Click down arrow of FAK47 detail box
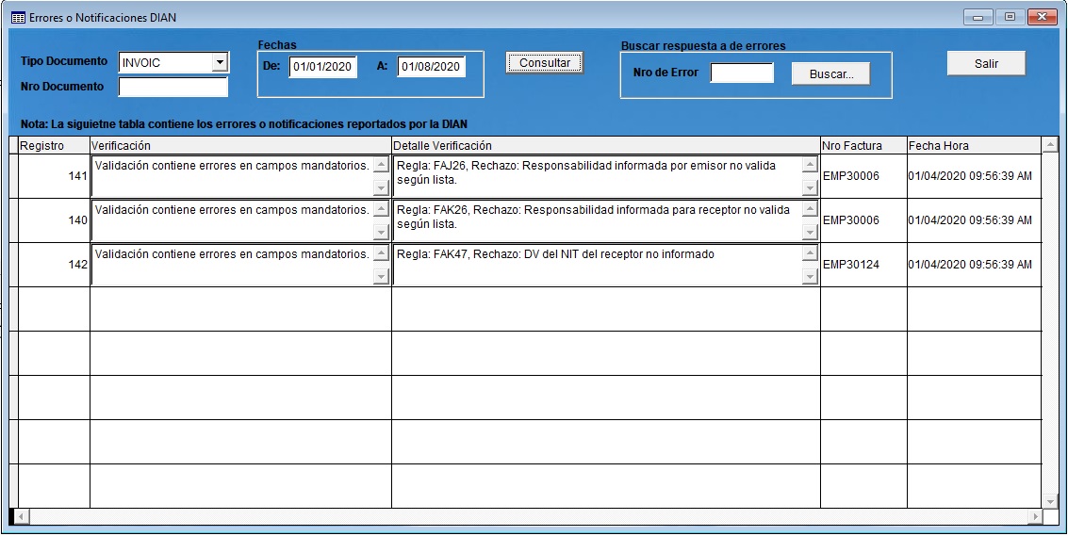The height and width of the screenshot is (536, 1068). pyautogui.click(x=810, y=277)
